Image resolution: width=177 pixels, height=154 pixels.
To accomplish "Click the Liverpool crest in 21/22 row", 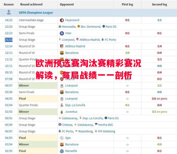I will coord(60,39).
